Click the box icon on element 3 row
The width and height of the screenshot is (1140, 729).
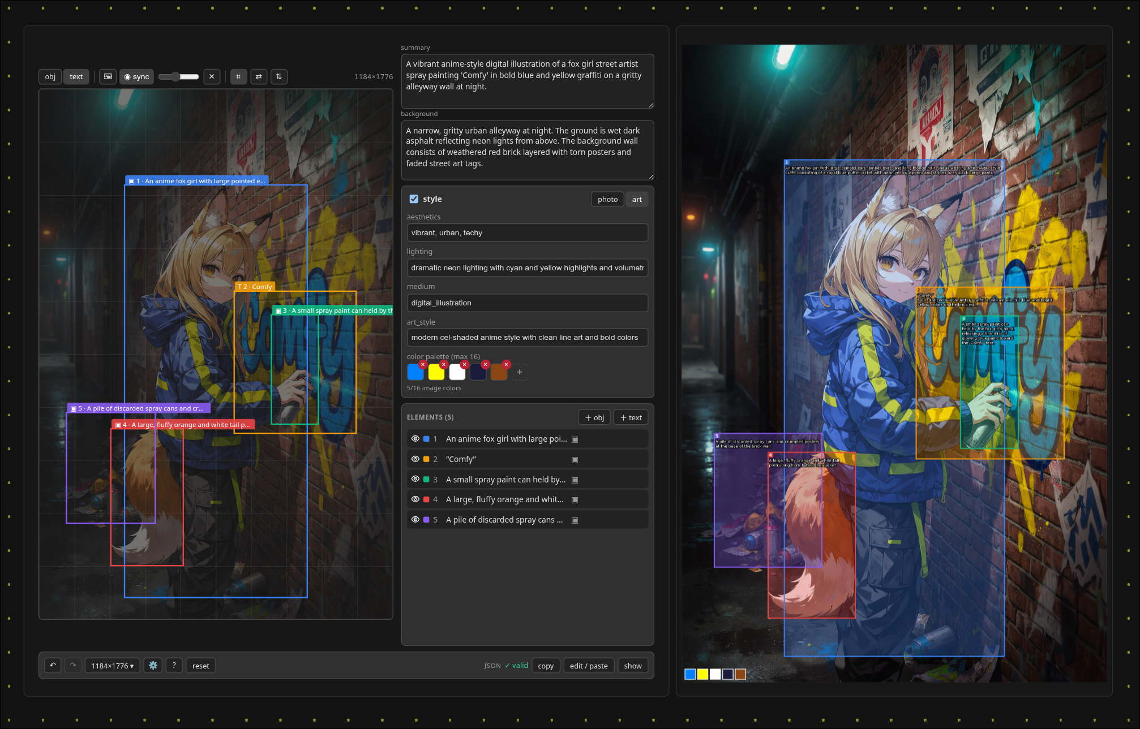(x=575, y=480)
